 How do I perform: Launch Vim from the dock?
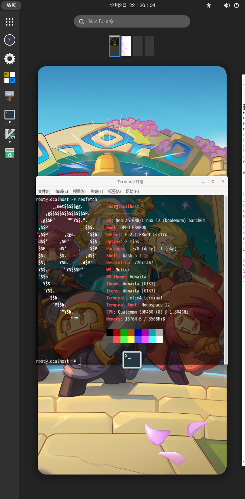[10, 134]
